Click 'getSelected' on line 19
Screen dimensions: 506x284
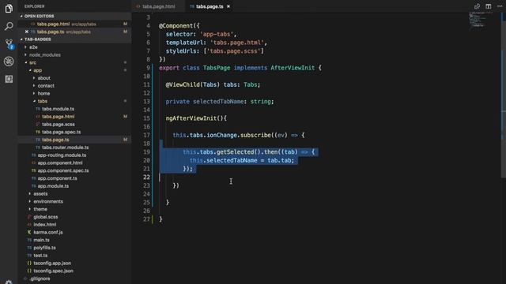pos(235,152)
